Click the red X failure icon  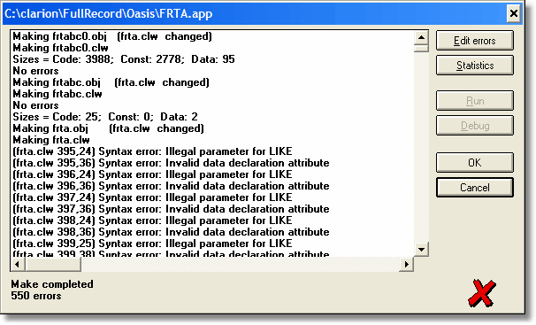tap(482, 293)
